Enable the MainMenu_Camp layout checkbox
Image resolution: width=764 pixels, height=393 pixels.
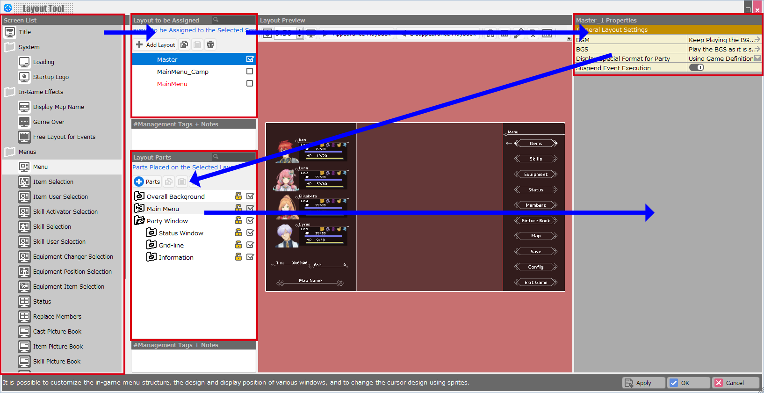pos(250,71)
